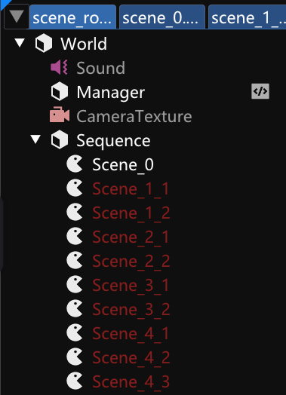286x395 pixels.
Task: Open the scene_1_... tab
Action: click(248, 17)
